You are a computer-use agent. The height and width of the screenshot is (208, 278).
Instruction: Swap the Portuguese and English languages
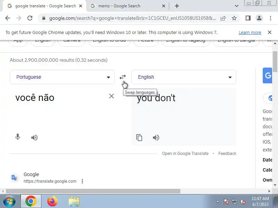(123, 77)
